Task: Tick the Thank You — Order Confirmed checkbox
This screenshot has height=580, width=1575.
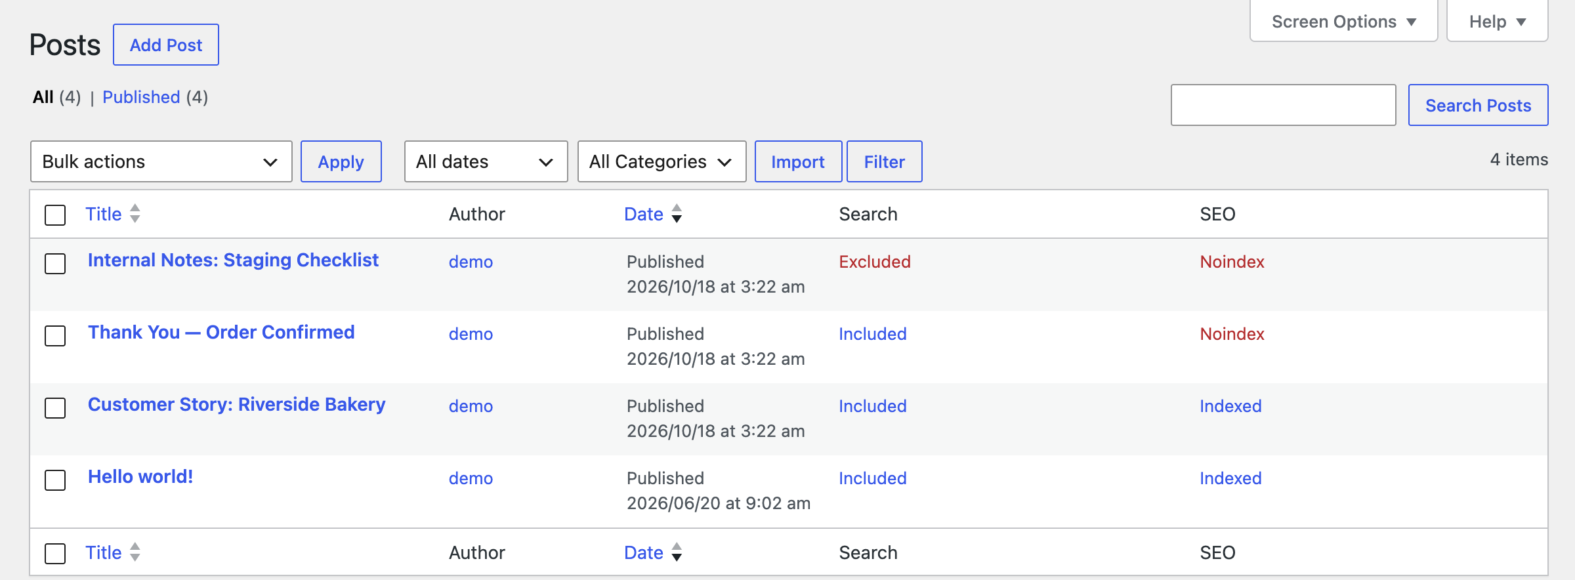Action: click(55, 336)
